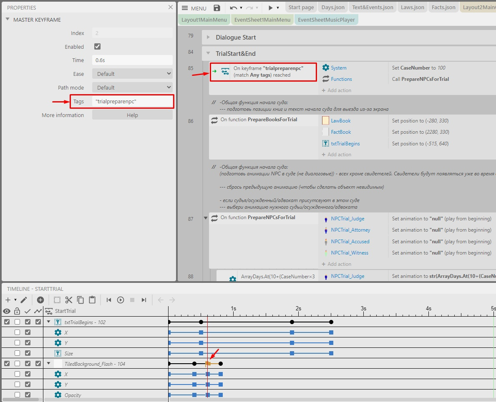Play the StartTrial timeline preview
The height and width of the screenshot is (402, 496).
click(121, 300)
